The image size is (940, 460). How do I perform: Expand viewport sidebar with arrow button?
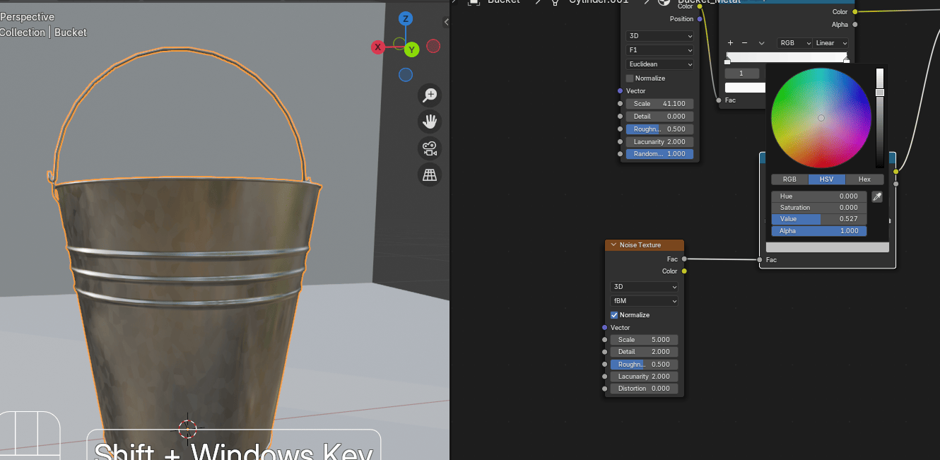pos(446,23)
